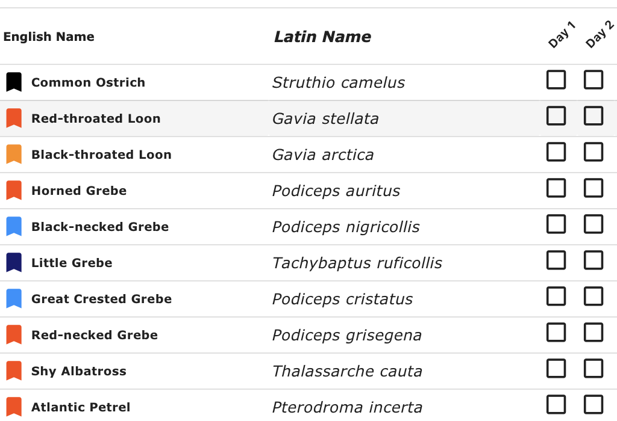The height and width of the screenshot is (421, 617).
Task: Click the dark navy bookmark for Little Grebe
Action: point(14,263)
